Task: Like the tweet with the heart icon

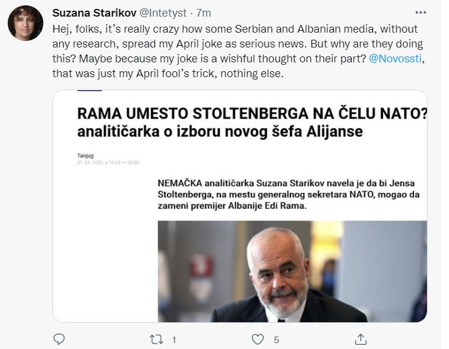Action: 257,340
